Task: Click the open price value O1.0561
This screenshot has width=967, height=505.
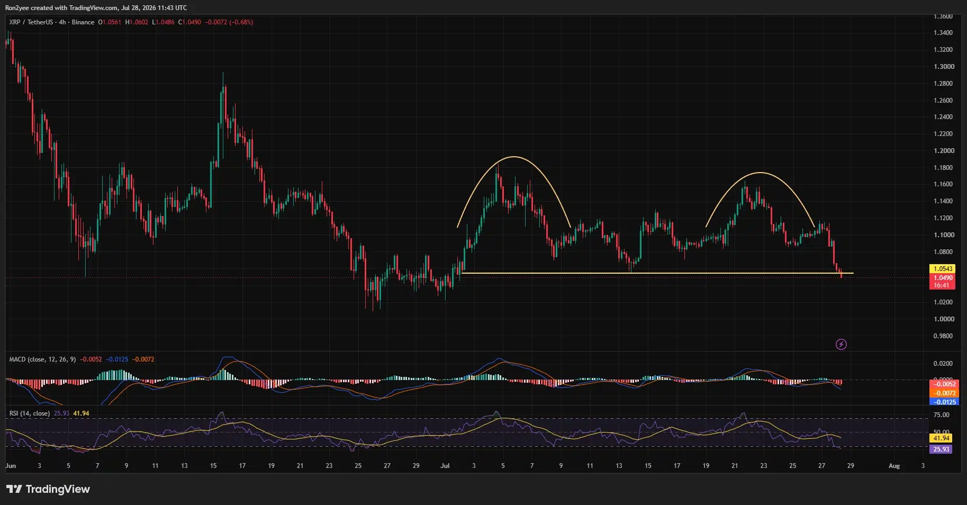Action: point(110,22)
